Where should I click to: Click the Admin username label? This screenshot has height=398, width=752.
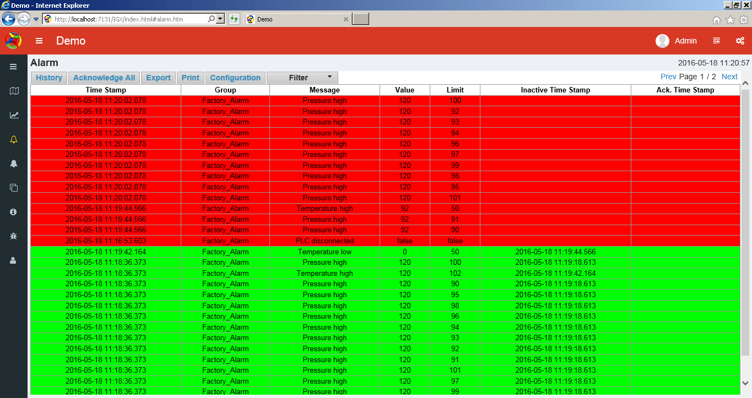coord(686,41)
